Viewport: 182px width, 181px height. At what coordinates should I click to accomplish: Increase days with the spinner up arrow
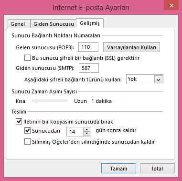87,130
